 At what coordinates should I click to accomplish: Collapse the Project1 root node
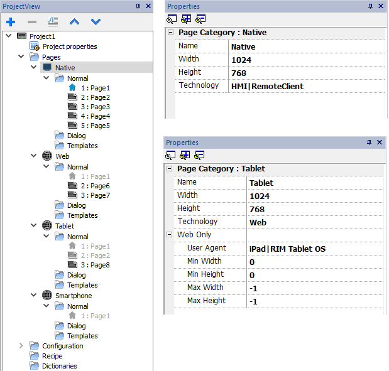[8, 36]
